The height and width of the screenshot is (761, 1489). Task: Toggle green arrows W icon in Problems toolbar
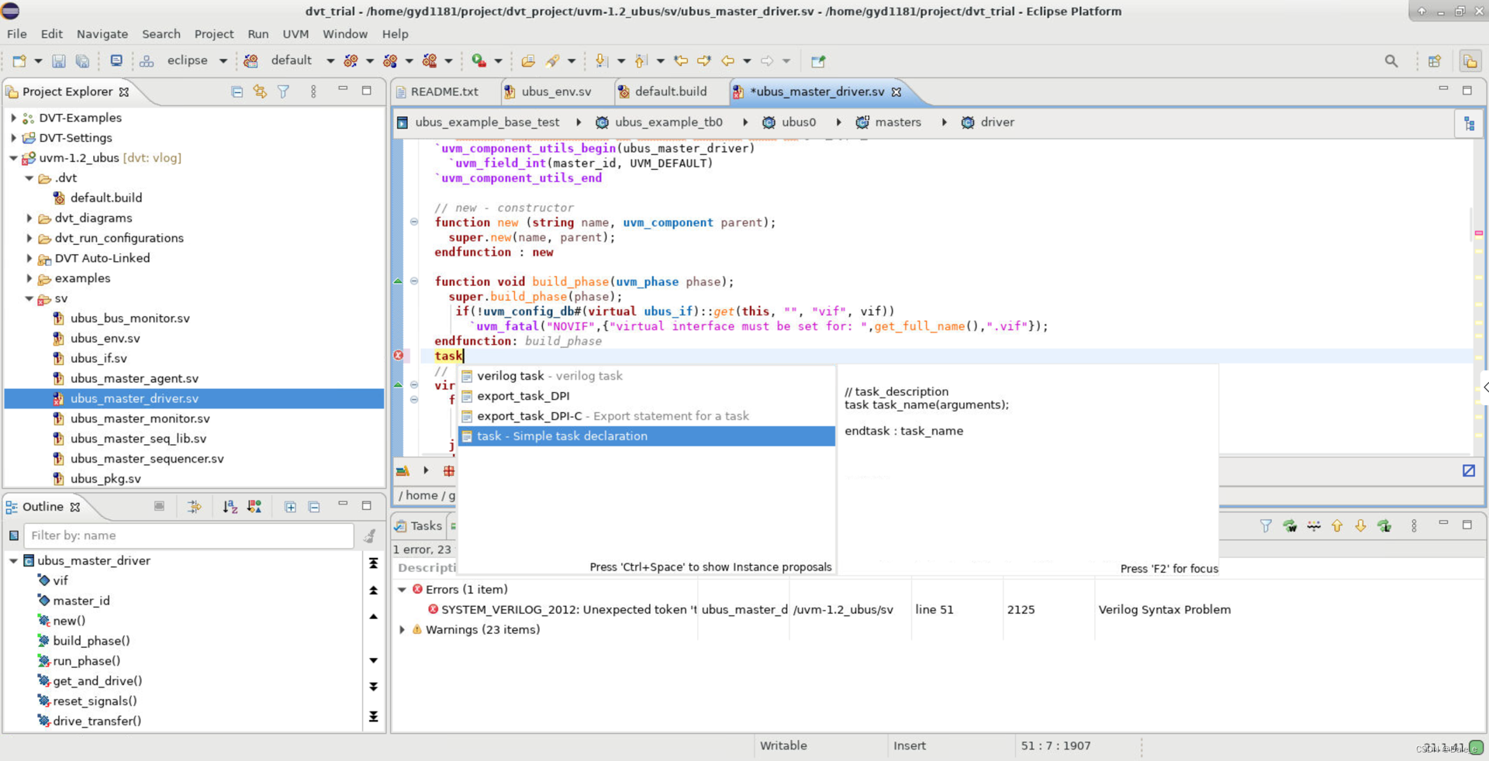coord(1290,526)
